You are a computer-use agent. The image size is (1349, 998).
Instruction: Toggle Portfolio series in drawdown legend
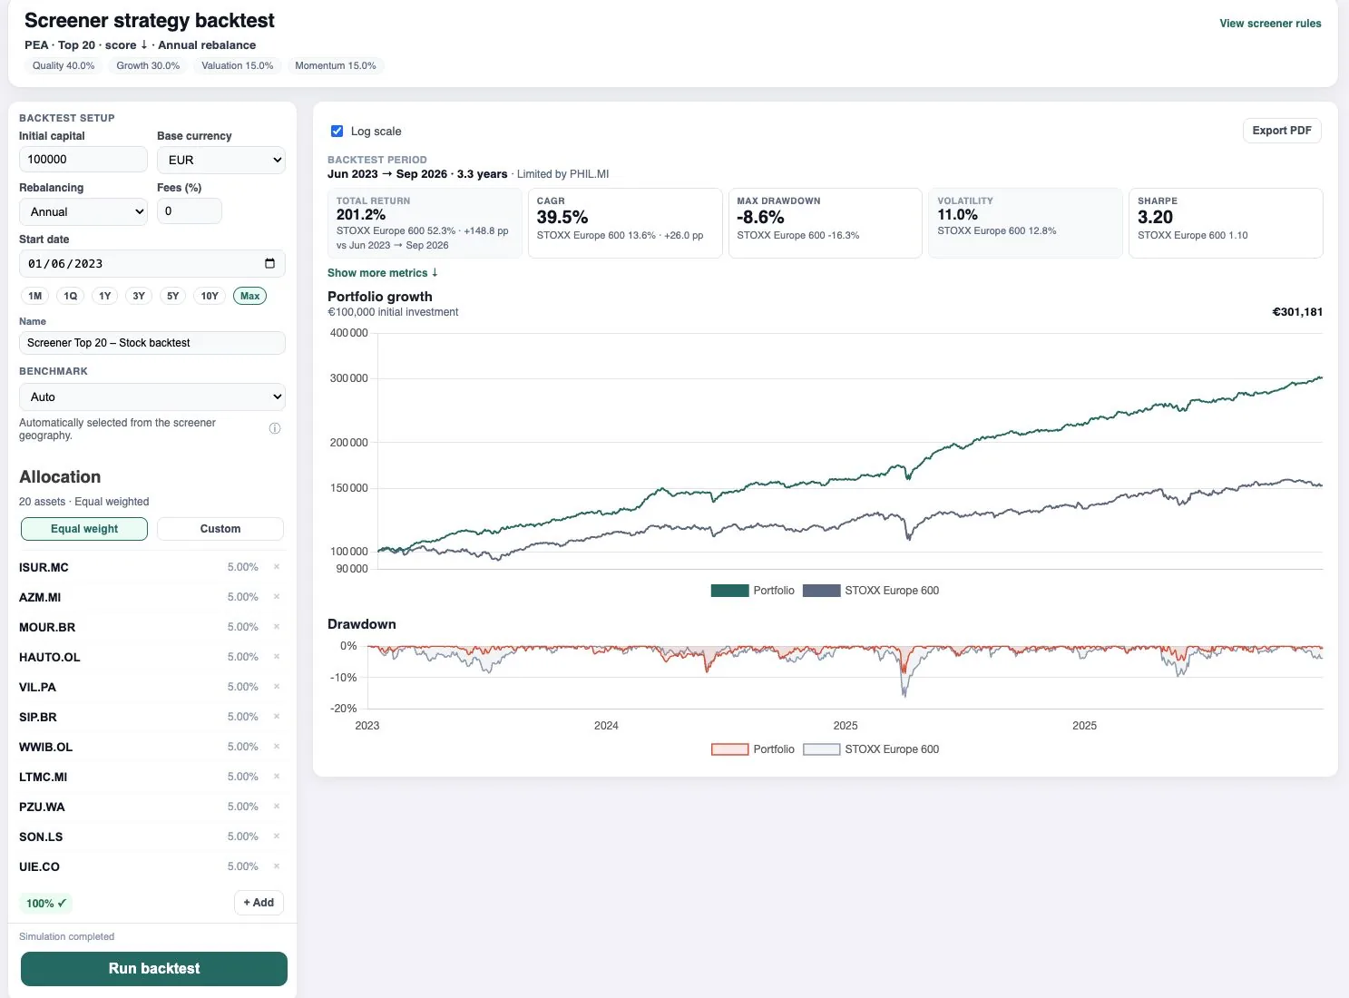(753, 749)
